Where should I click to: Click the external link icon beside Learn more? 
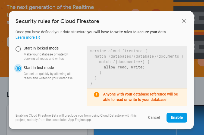(x=38, y=37)
